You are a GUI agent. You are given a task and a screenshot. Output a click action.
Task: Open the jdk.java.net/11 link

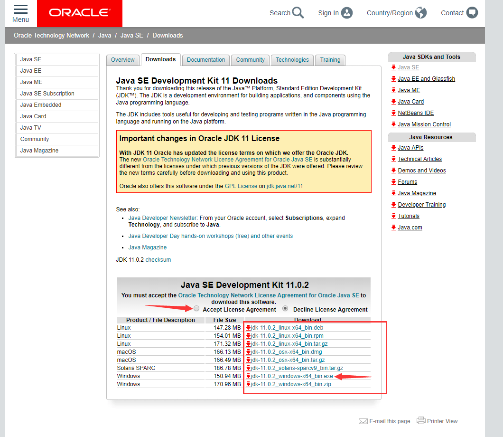(x=285, y=186)
